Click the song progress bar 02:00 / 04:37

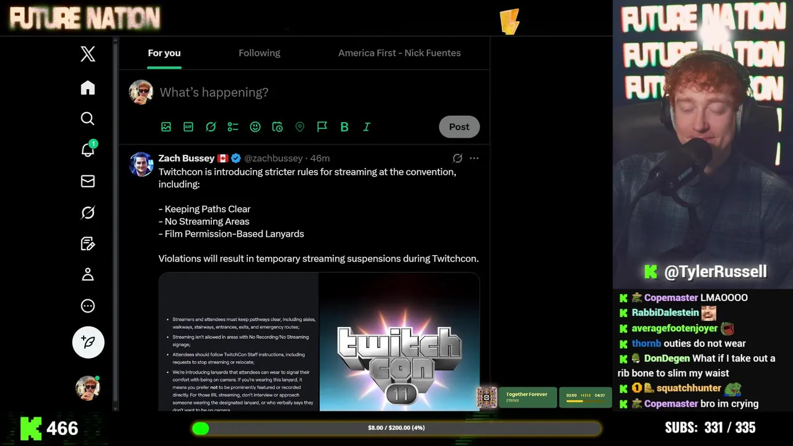tap(585, 397)
